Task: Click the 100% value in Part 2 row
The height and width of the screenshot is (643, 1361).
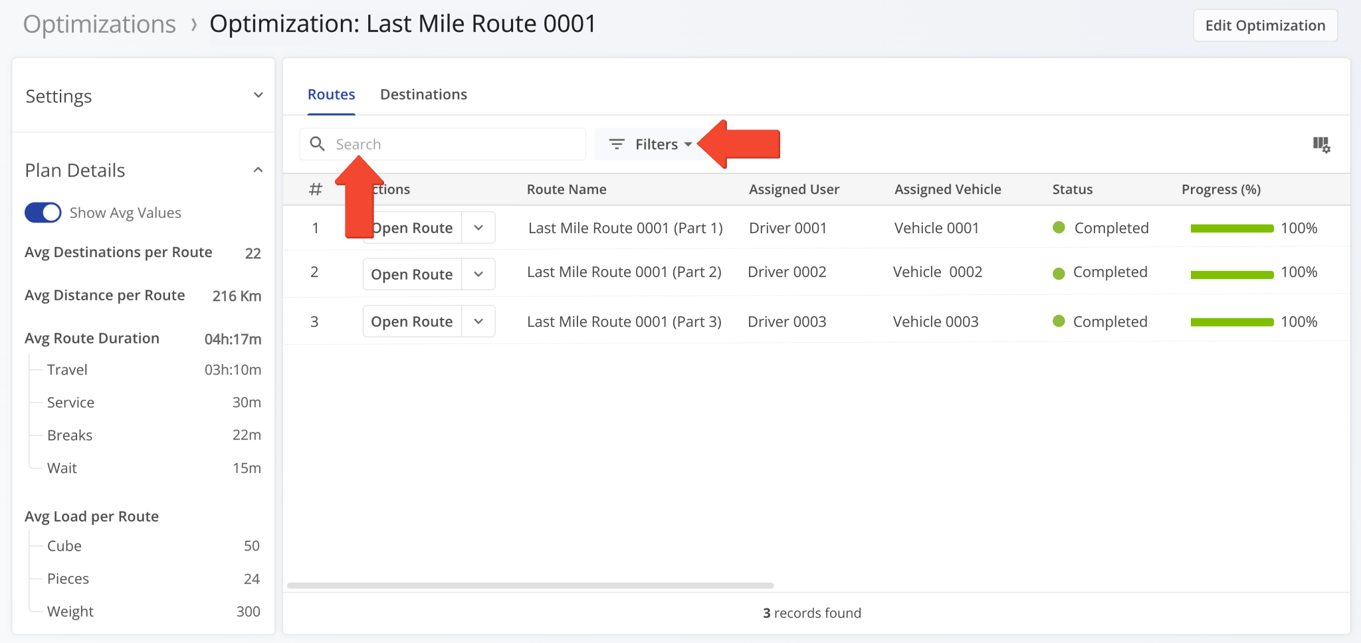Action: pos(1299,272)
